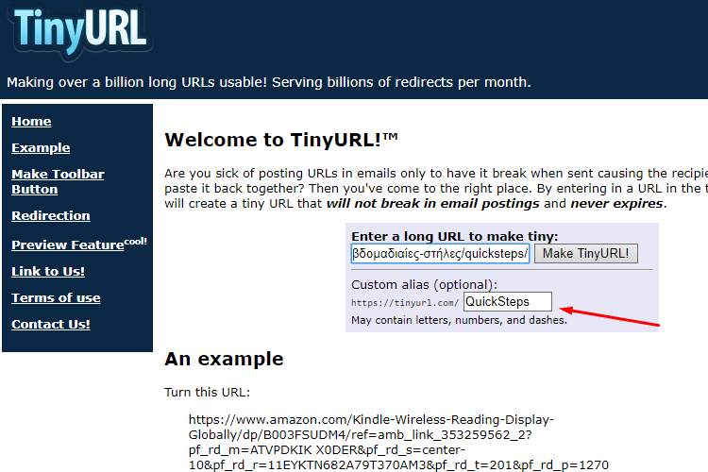The width and height of the screenshot is (708, 472).
Task: Click the 'Custom alias (optional):' label
Action: (424, 284)
